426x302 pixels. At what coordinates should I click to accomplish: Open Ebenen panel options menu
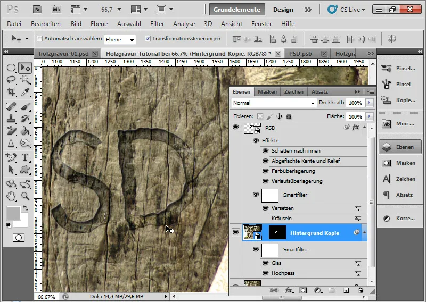pos(371,91)
